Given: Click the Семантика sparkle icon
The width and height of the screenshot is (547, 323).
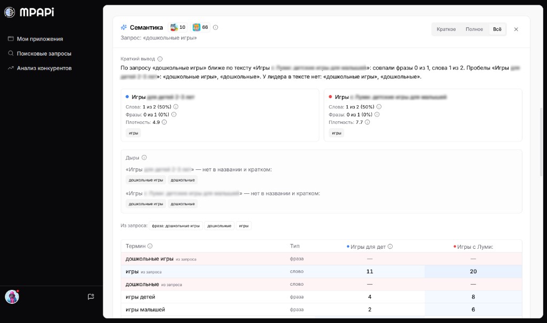Looking at the screenshot, I should (123, 27).
